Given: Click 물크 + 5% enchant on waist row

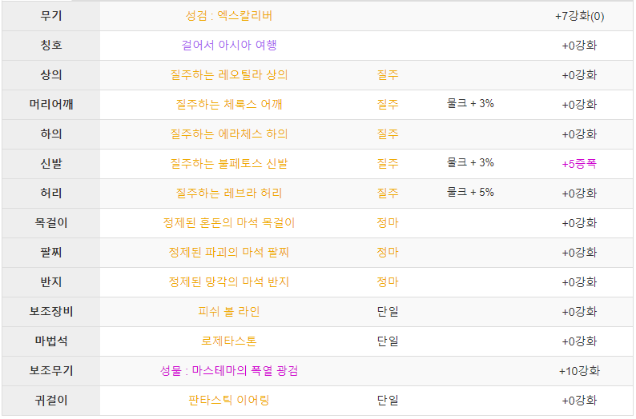Looking at the screenshot, I should point(470,192).
